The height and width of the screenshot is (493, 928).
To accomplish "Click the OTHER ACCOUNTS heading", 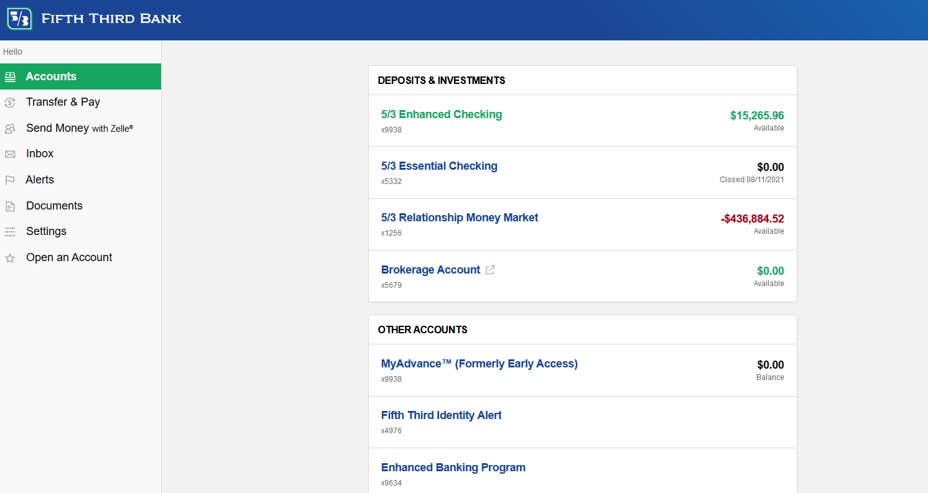I will click(x=423, y=329).
